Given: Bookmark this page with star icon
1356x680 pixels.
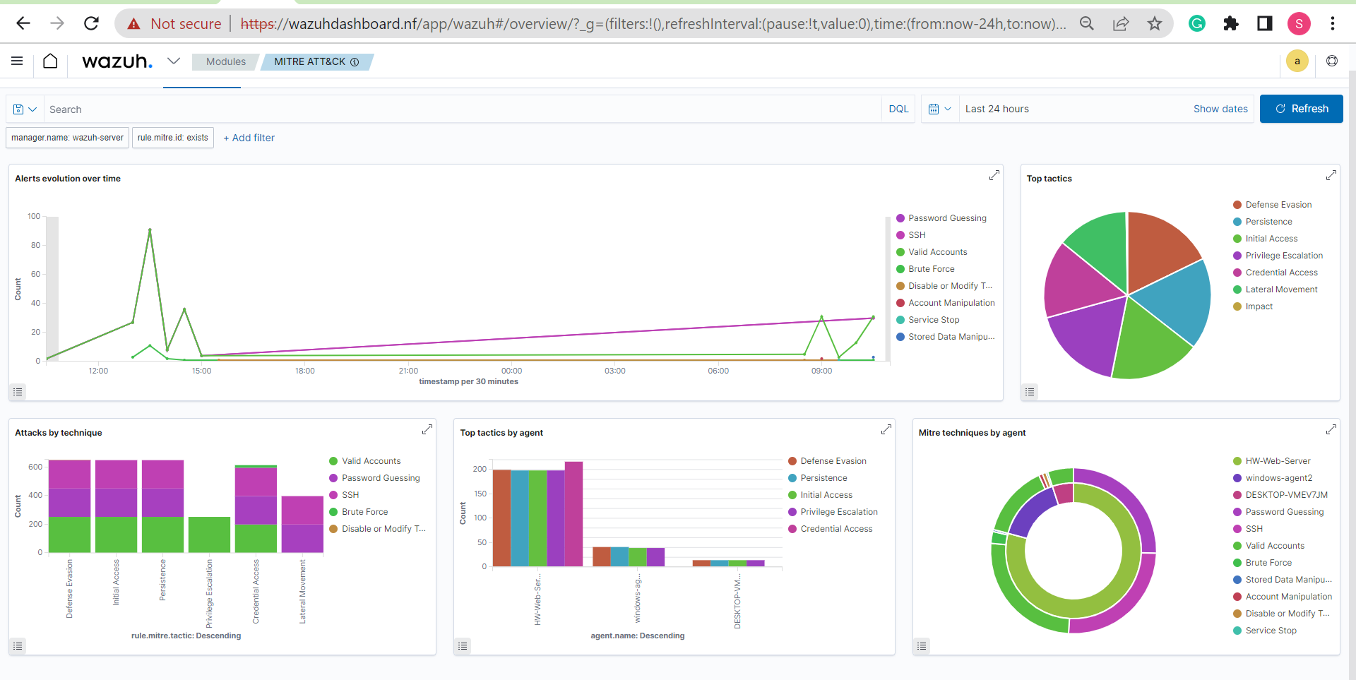Looking at the screenshot, I should 1155,23.
